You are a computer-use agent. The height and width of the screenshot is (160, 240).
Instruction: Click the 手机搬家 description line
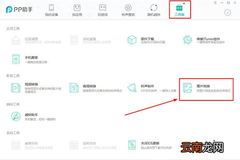click(36, 62)
